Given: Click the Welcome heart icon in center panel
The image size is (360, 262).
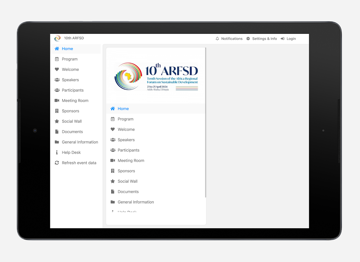Looking at the screenshot, I should click(x=112, y=129).
